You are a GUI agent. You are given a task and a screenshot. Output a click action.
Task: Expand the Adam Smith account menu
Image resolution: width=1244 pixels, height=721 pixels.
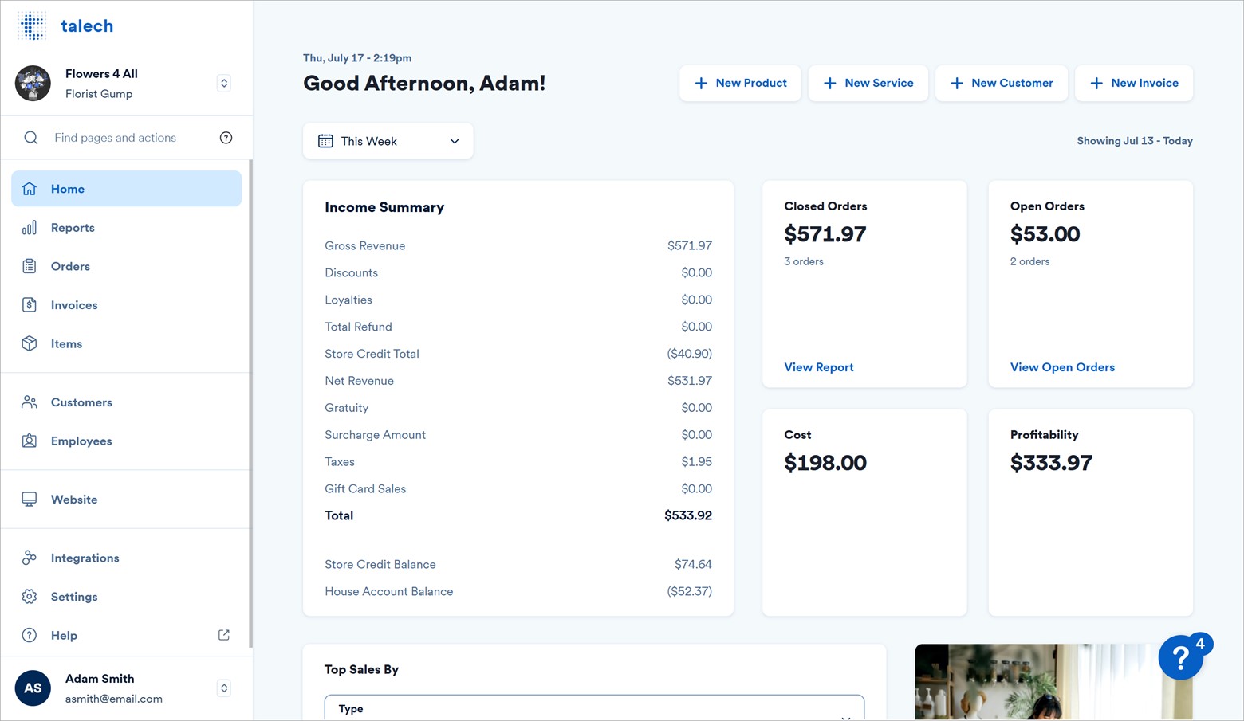click(x=224, y=688)
